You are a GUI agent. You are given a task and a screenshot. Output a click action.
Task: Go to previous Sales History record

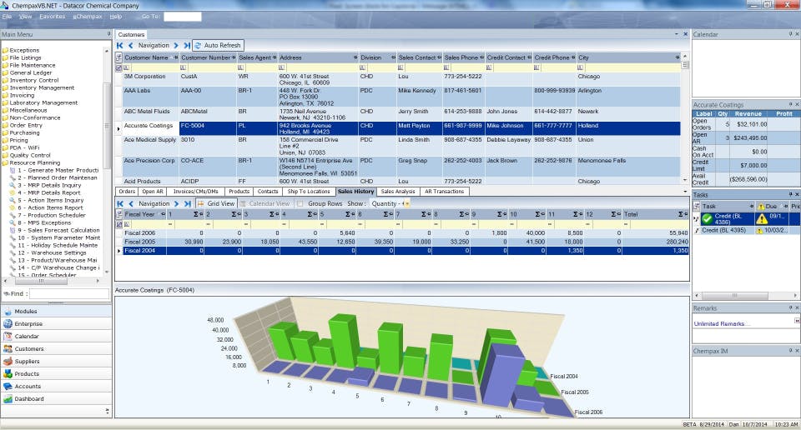coord(131,203)
